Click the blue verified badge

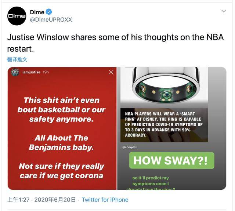[x=49, y=12]
